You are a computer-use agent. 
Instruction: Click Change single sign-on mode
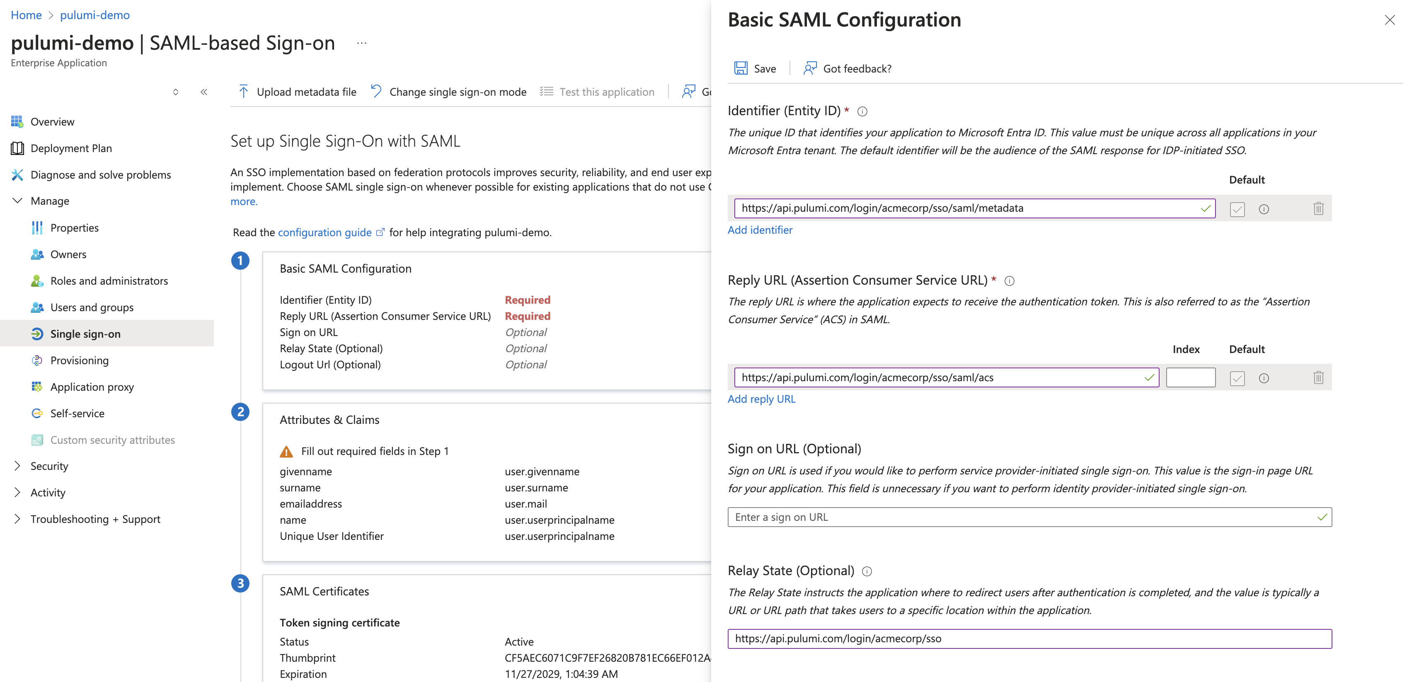(x=448, y=92)
